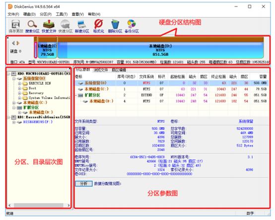Click the drive icon of 系统保留(0) table row
The width and height of the screenshot is (275, 220).
(80, 83)
